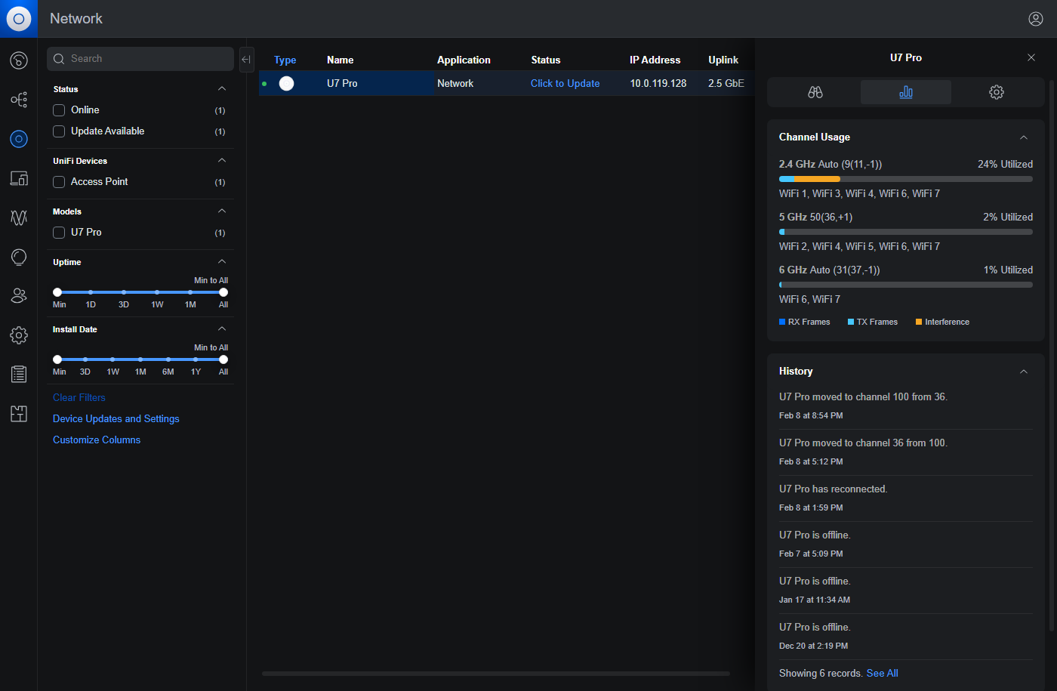Image resolution: width=1057 pixels, height=691 pixels.
Task: Open Device Updates and Settings
Action: (x=116, y=419)
